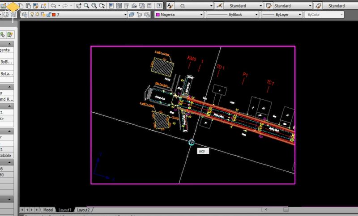Toggle layer 7 lock padlock
This screenshot has width=358, height=216.
(x=48, y=14)
